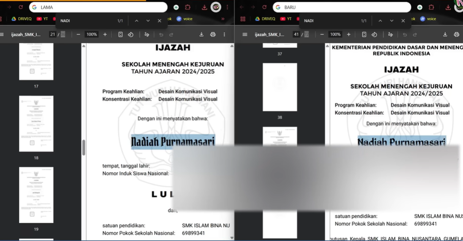
Task: Reload the page in the BARU browser window
Action: click(264, 7)
